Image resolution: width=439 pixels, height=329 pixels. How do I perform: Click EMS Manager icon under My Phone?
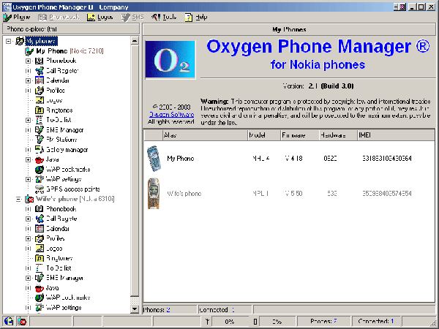click(40, 130)
